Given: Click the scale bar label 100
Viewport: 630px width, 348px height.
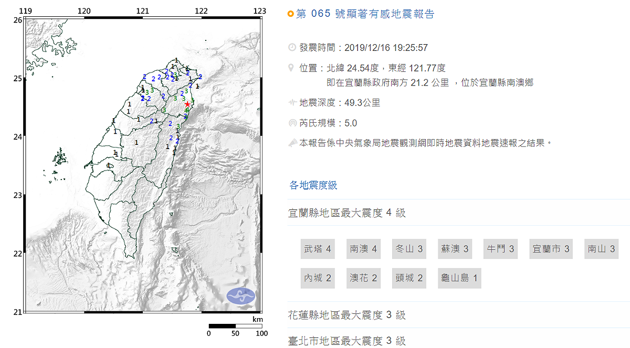Looking at the screenshot, I should click(x=261, y=334).
